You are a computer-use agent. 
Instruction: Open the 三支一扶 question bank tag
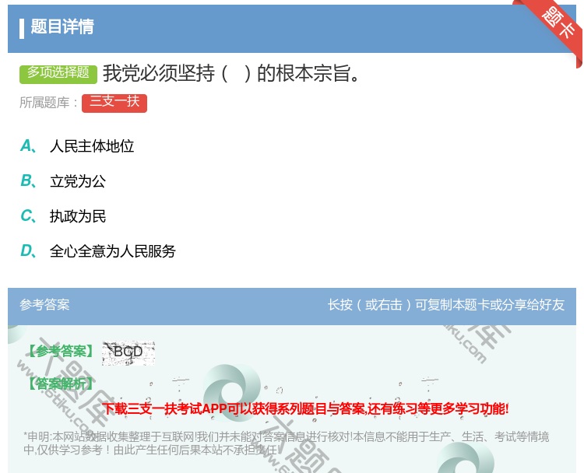coord(114,103)
